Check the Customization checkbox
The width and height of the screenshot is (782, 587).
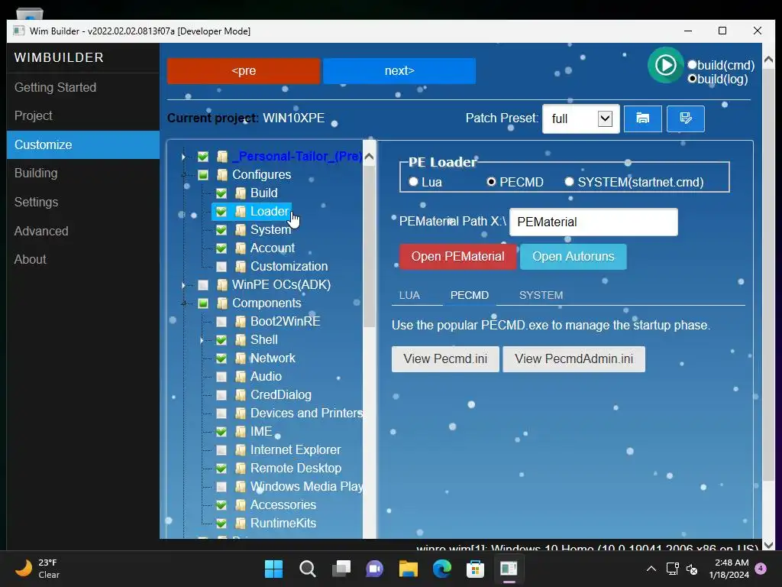[x=221, y=267]
